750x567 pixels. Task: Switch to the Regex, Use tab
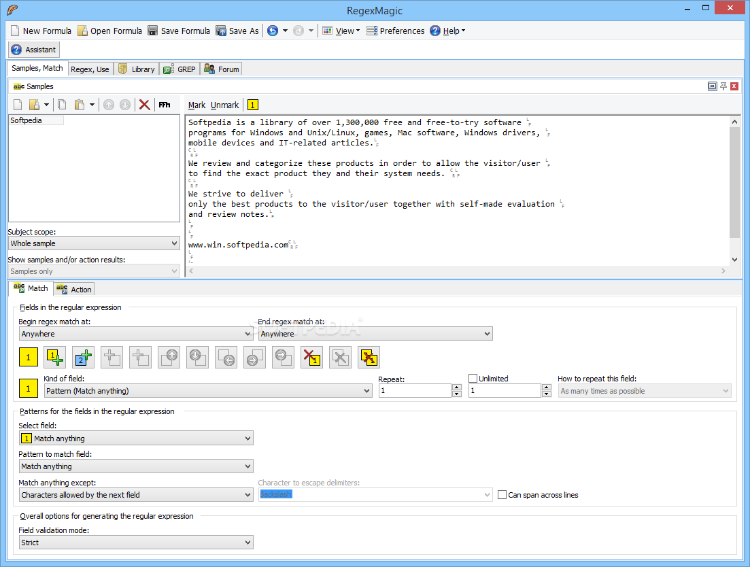[90, 69]
